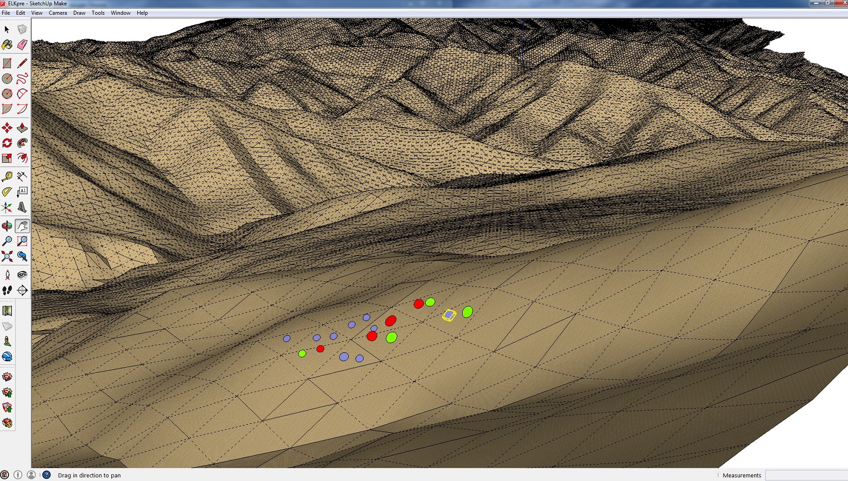Activate the Follow Me tool

pyautogui.click(x=22, y=143)
